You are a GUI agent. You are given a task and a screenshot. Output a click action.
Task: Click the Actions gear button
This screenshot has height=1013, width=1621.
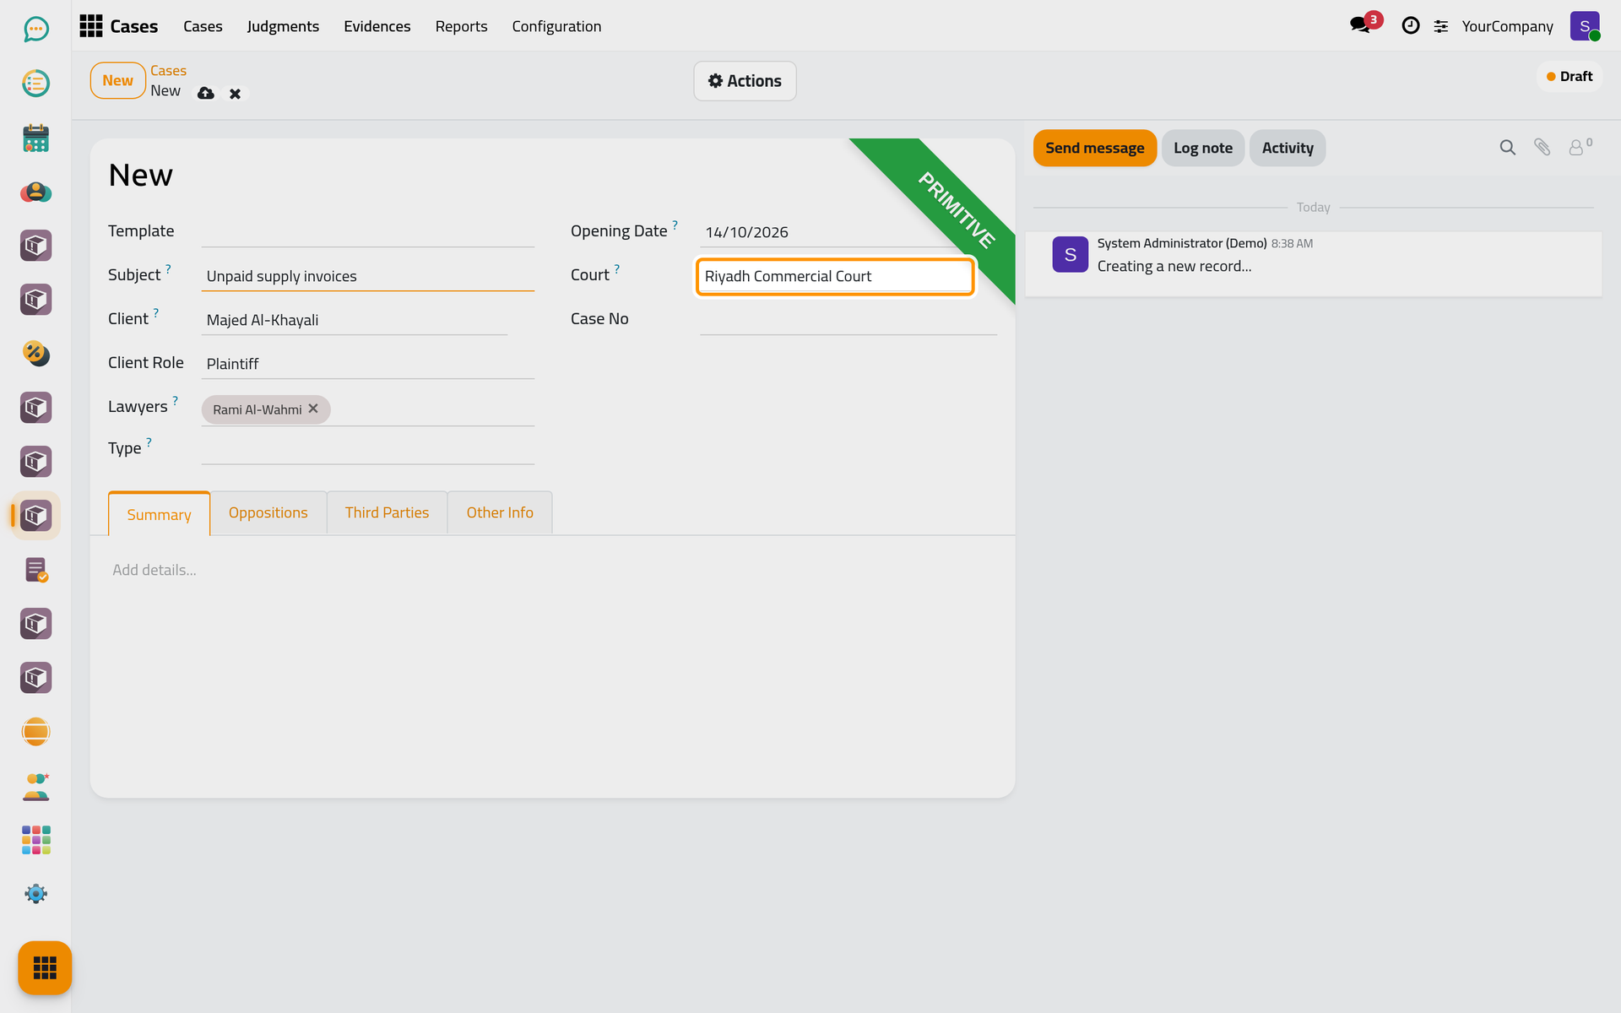click(745, 81)
